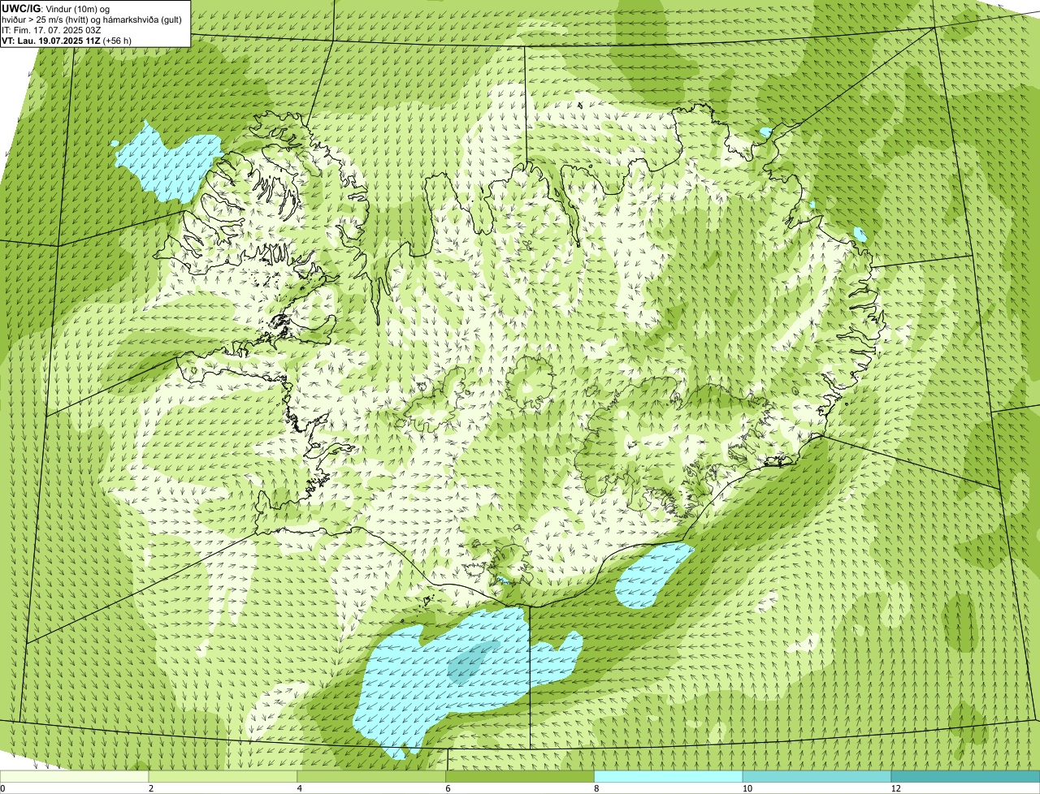Click the 10–12 cyan legend swatch
1040x794 pixels.
(817, 776)
